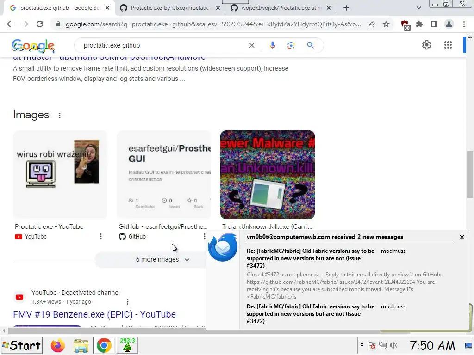
Task: Search by image with Google Lens icon
Action: (x=291, y=45)
